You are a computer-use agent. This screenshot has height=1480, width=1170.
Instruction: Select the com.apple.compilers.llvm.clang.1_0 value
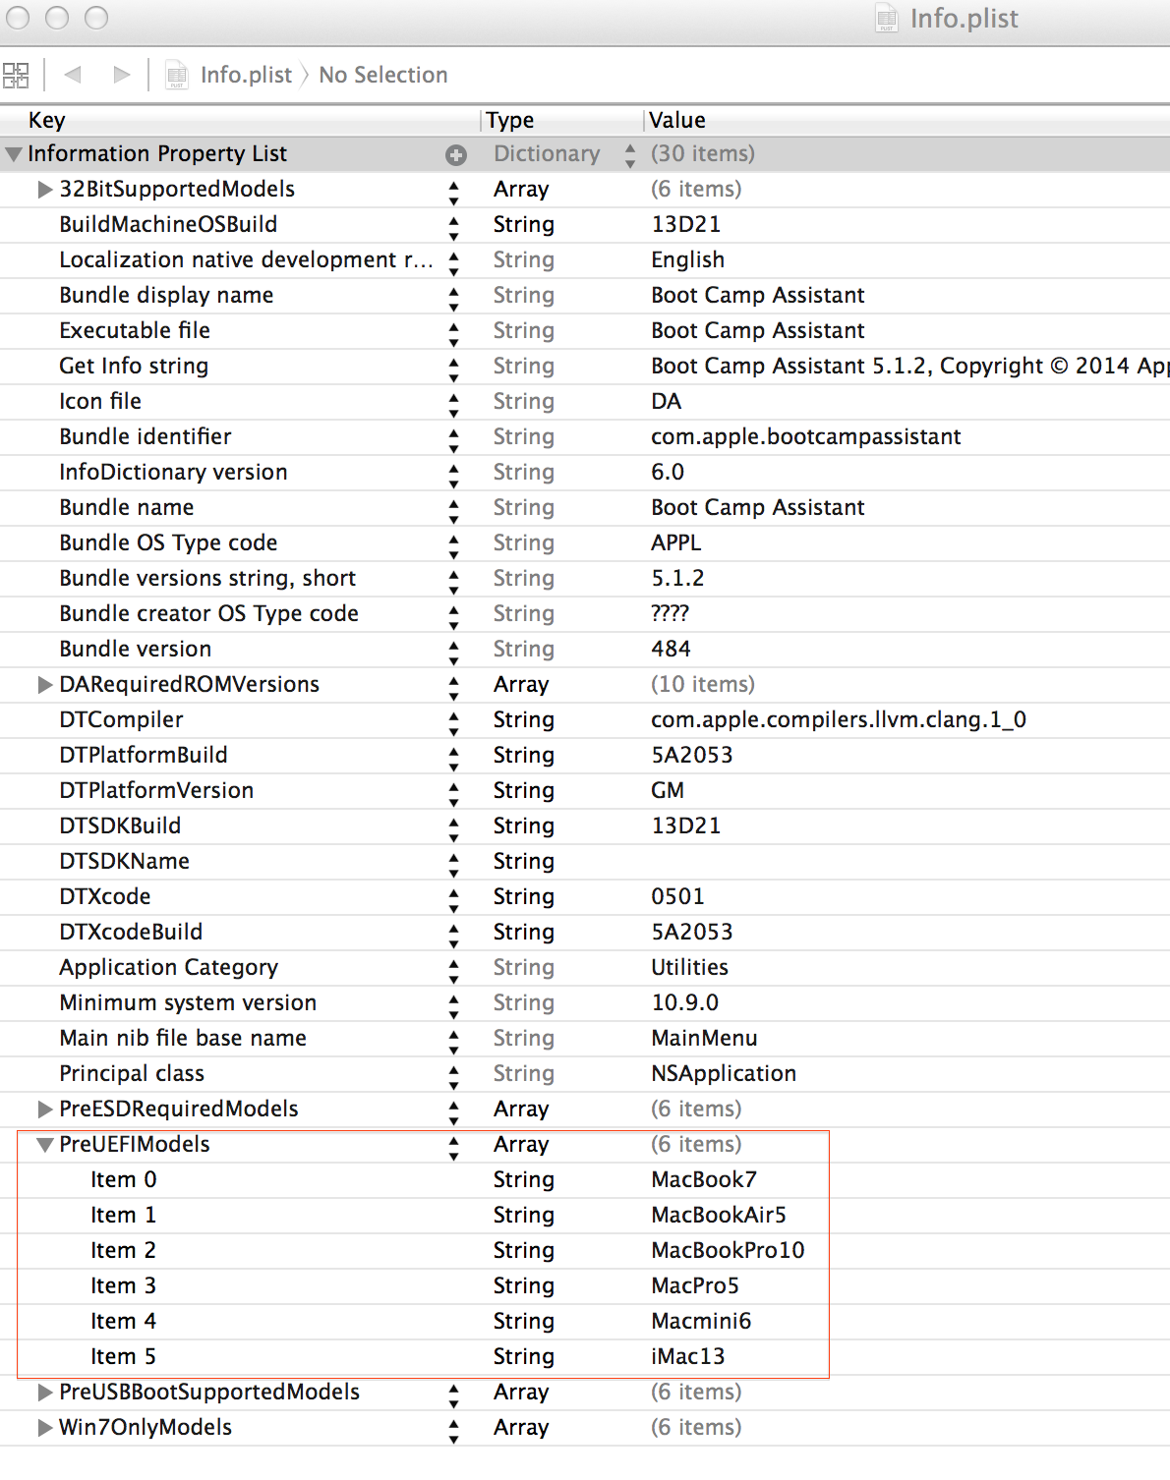tap(839, 720)
